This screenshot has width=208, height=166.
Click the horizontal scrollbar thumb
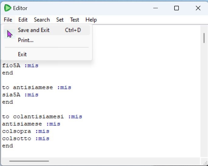click(29, 161)
